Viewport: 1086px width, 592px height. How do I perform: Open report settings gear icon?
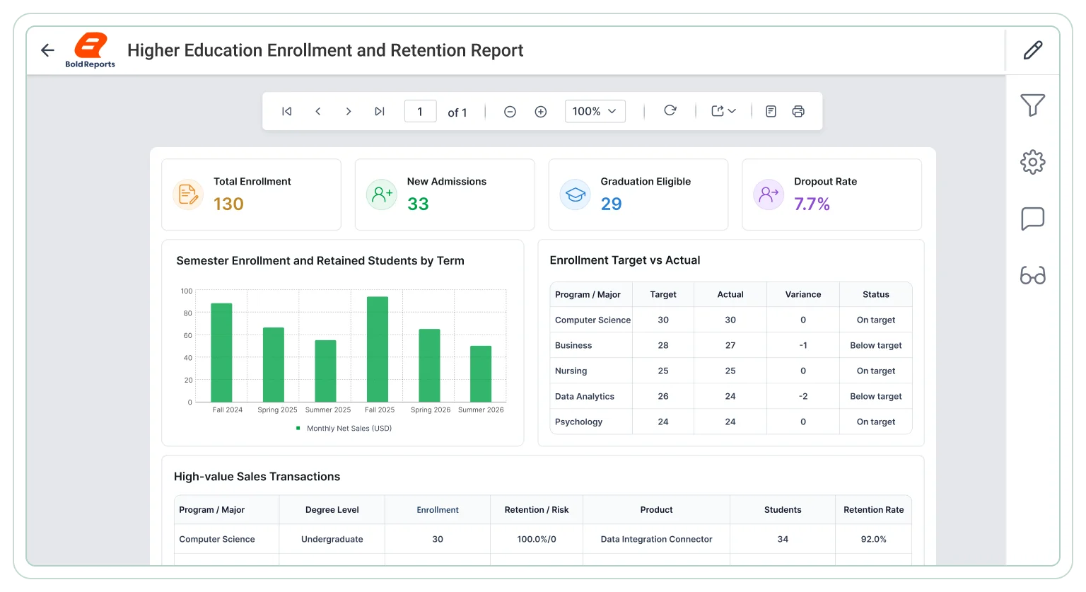pos(1033,162)
